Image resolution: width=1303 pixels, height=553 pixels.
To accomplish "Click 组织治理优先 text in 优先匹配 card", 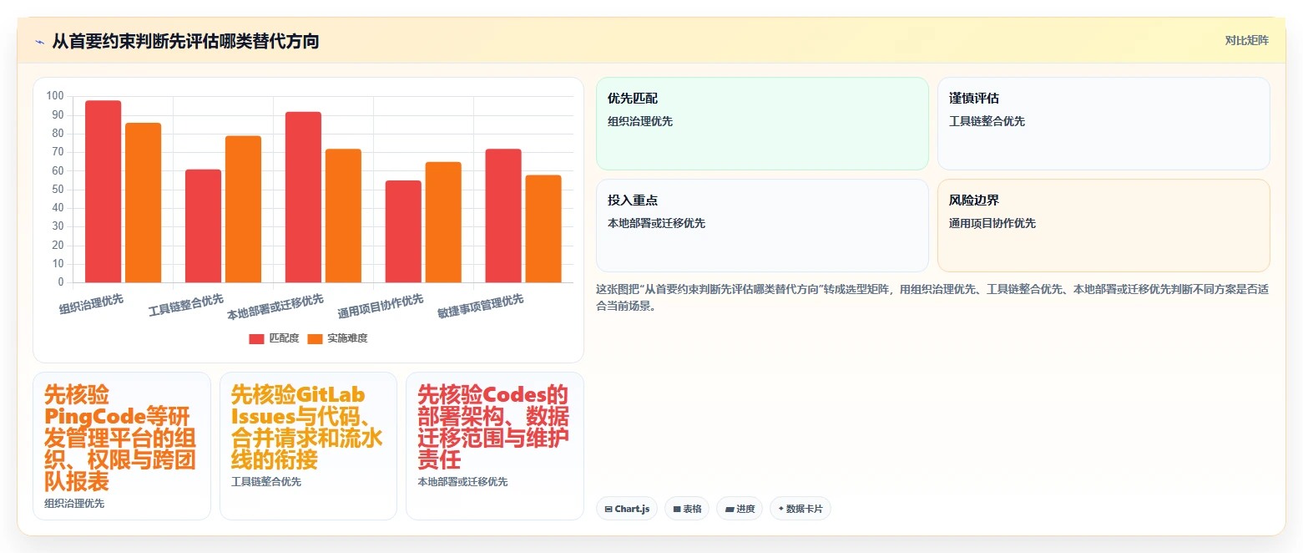I will [640, 121].
